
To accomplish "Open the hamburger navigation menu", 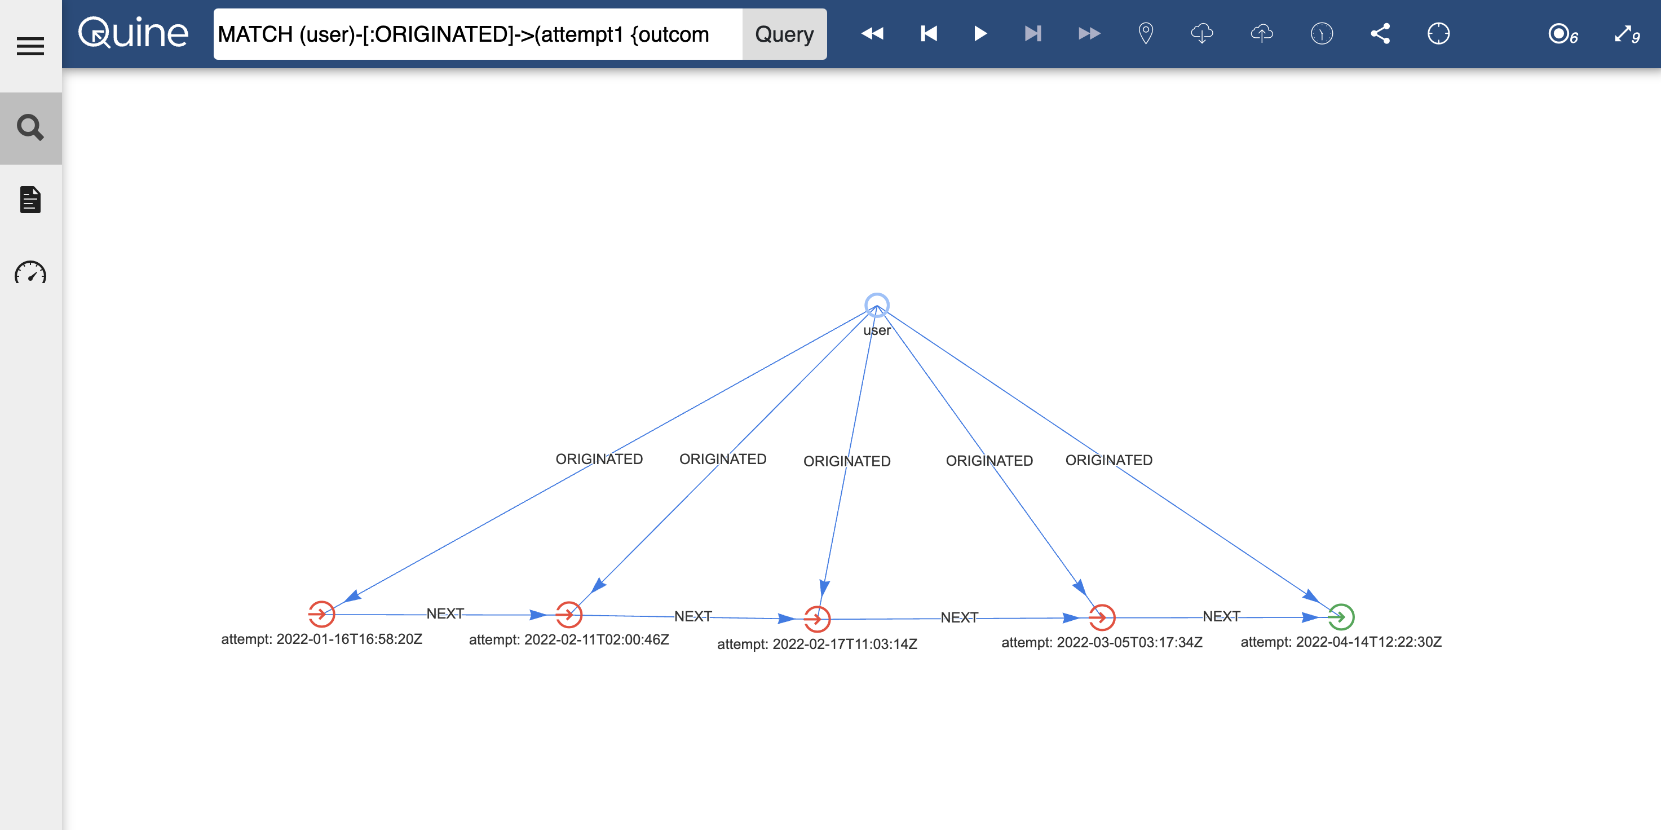I will pyautogui.click(x=30, y=46).
